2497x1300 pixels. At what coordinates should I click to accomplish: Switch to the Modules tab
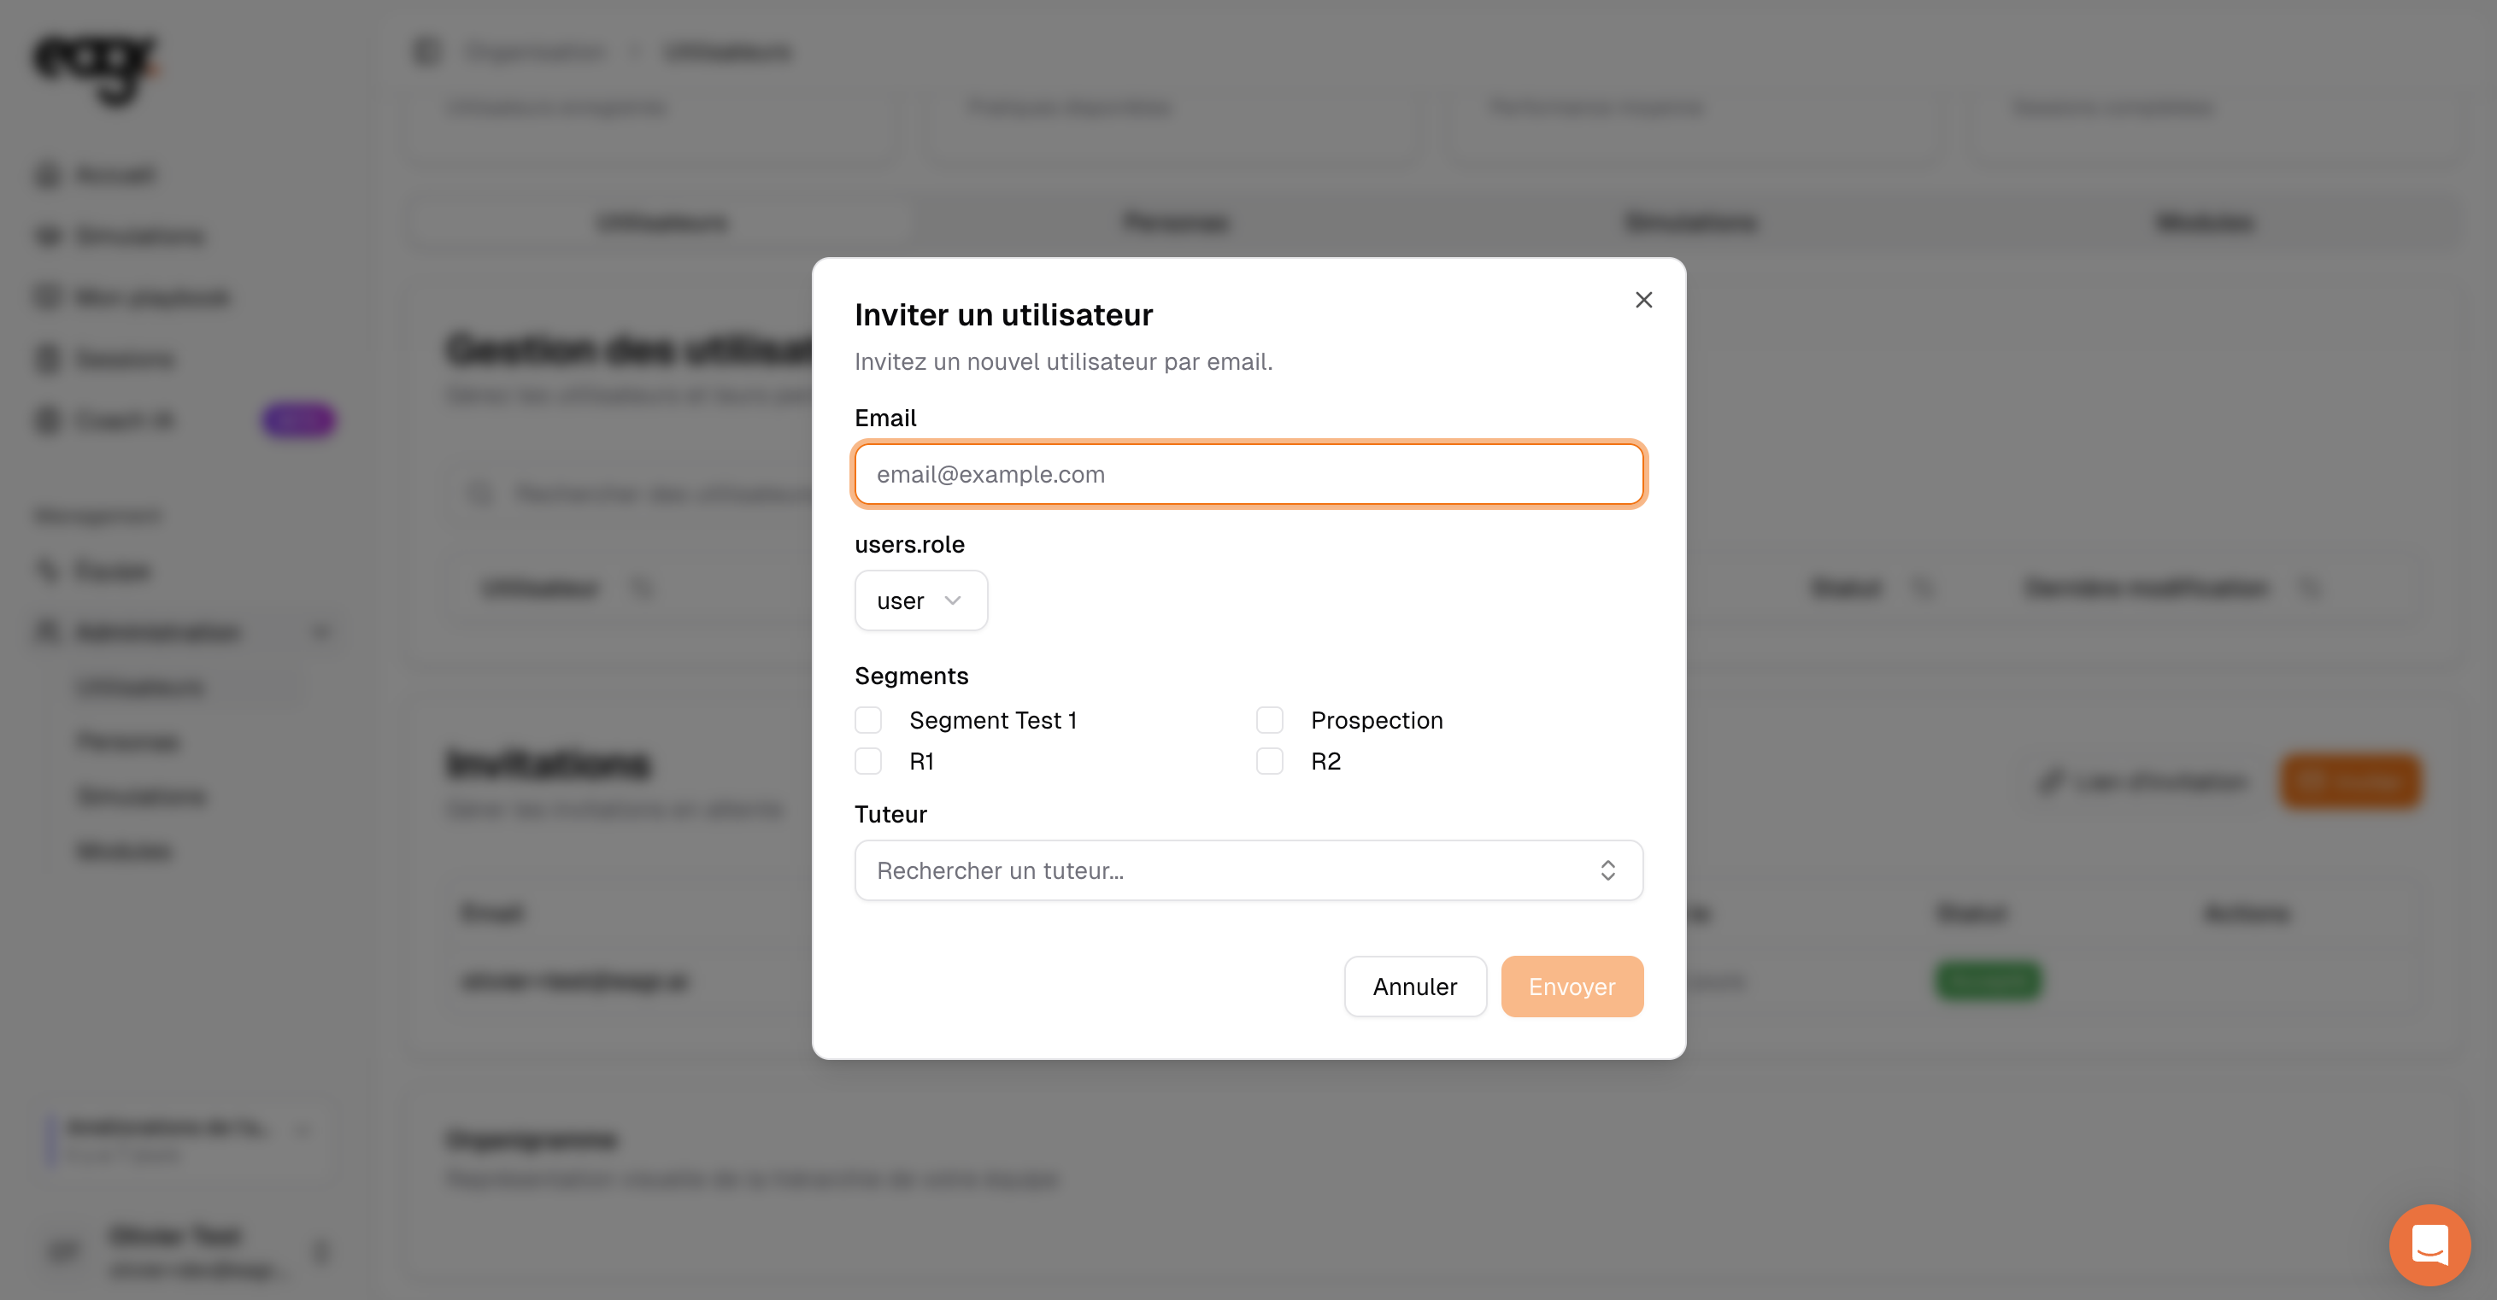click(2204, 223)
